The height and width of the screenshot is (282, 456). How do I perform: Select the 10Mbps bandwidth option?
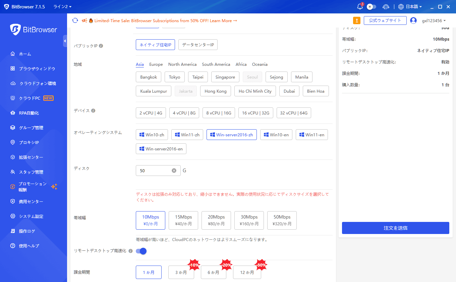[x=151, y=220]
